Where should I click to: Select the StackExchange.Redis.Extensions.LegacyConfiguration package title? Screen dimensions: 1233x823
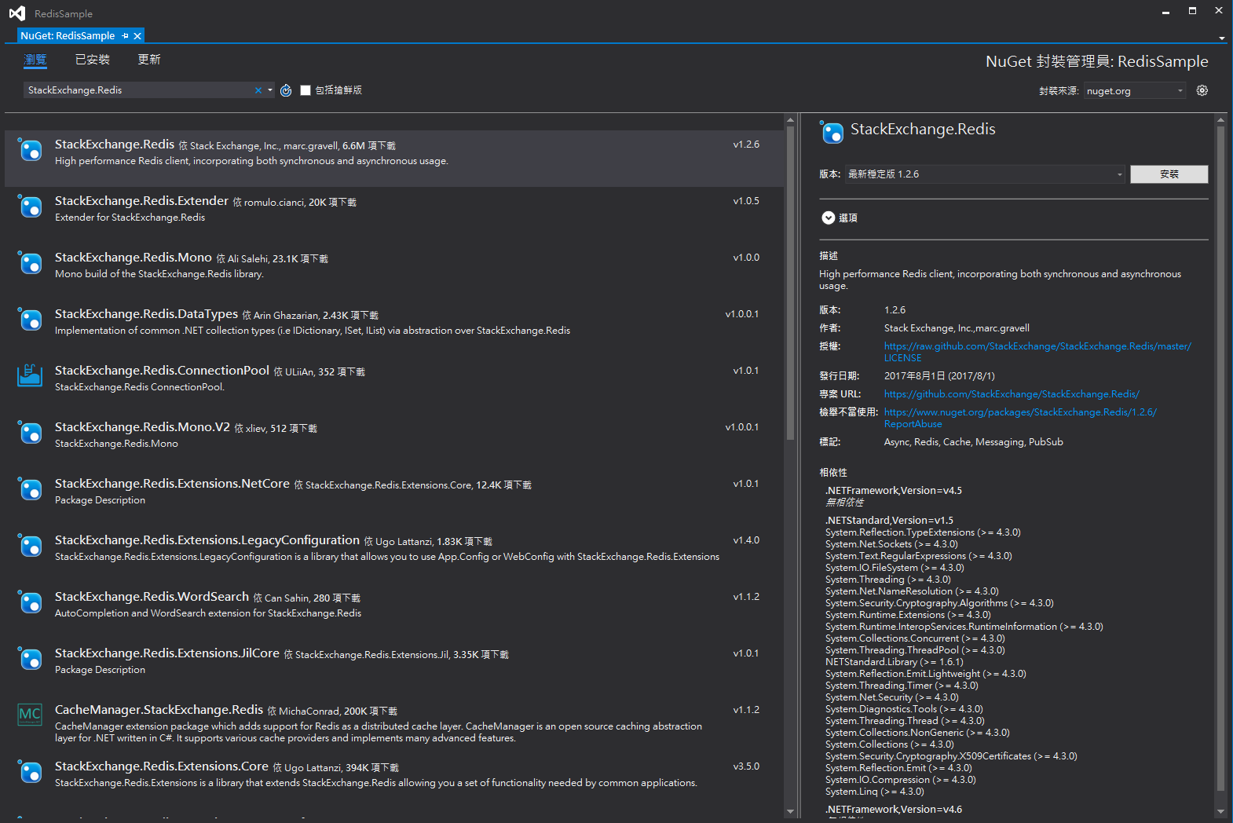(x=207, y=540)
